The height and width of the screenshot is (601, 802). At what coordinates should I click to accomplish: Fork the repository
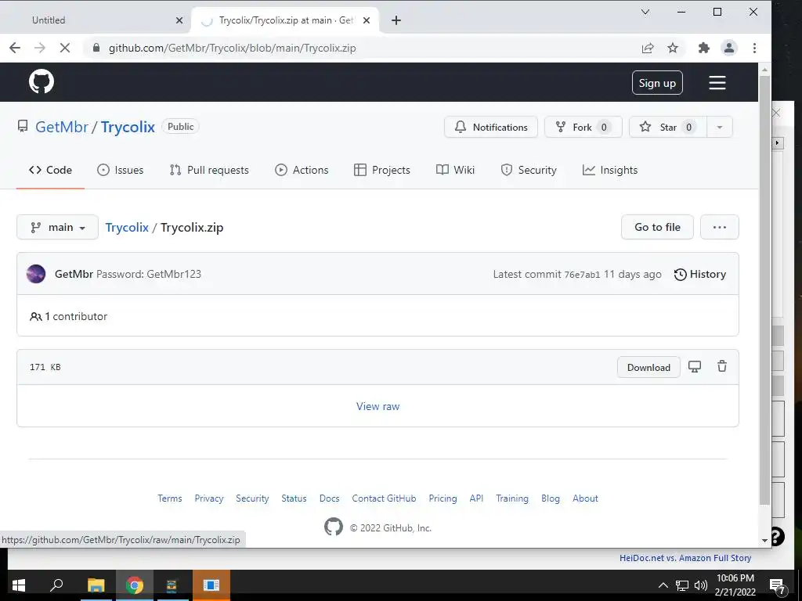click(x=583, y=127)
